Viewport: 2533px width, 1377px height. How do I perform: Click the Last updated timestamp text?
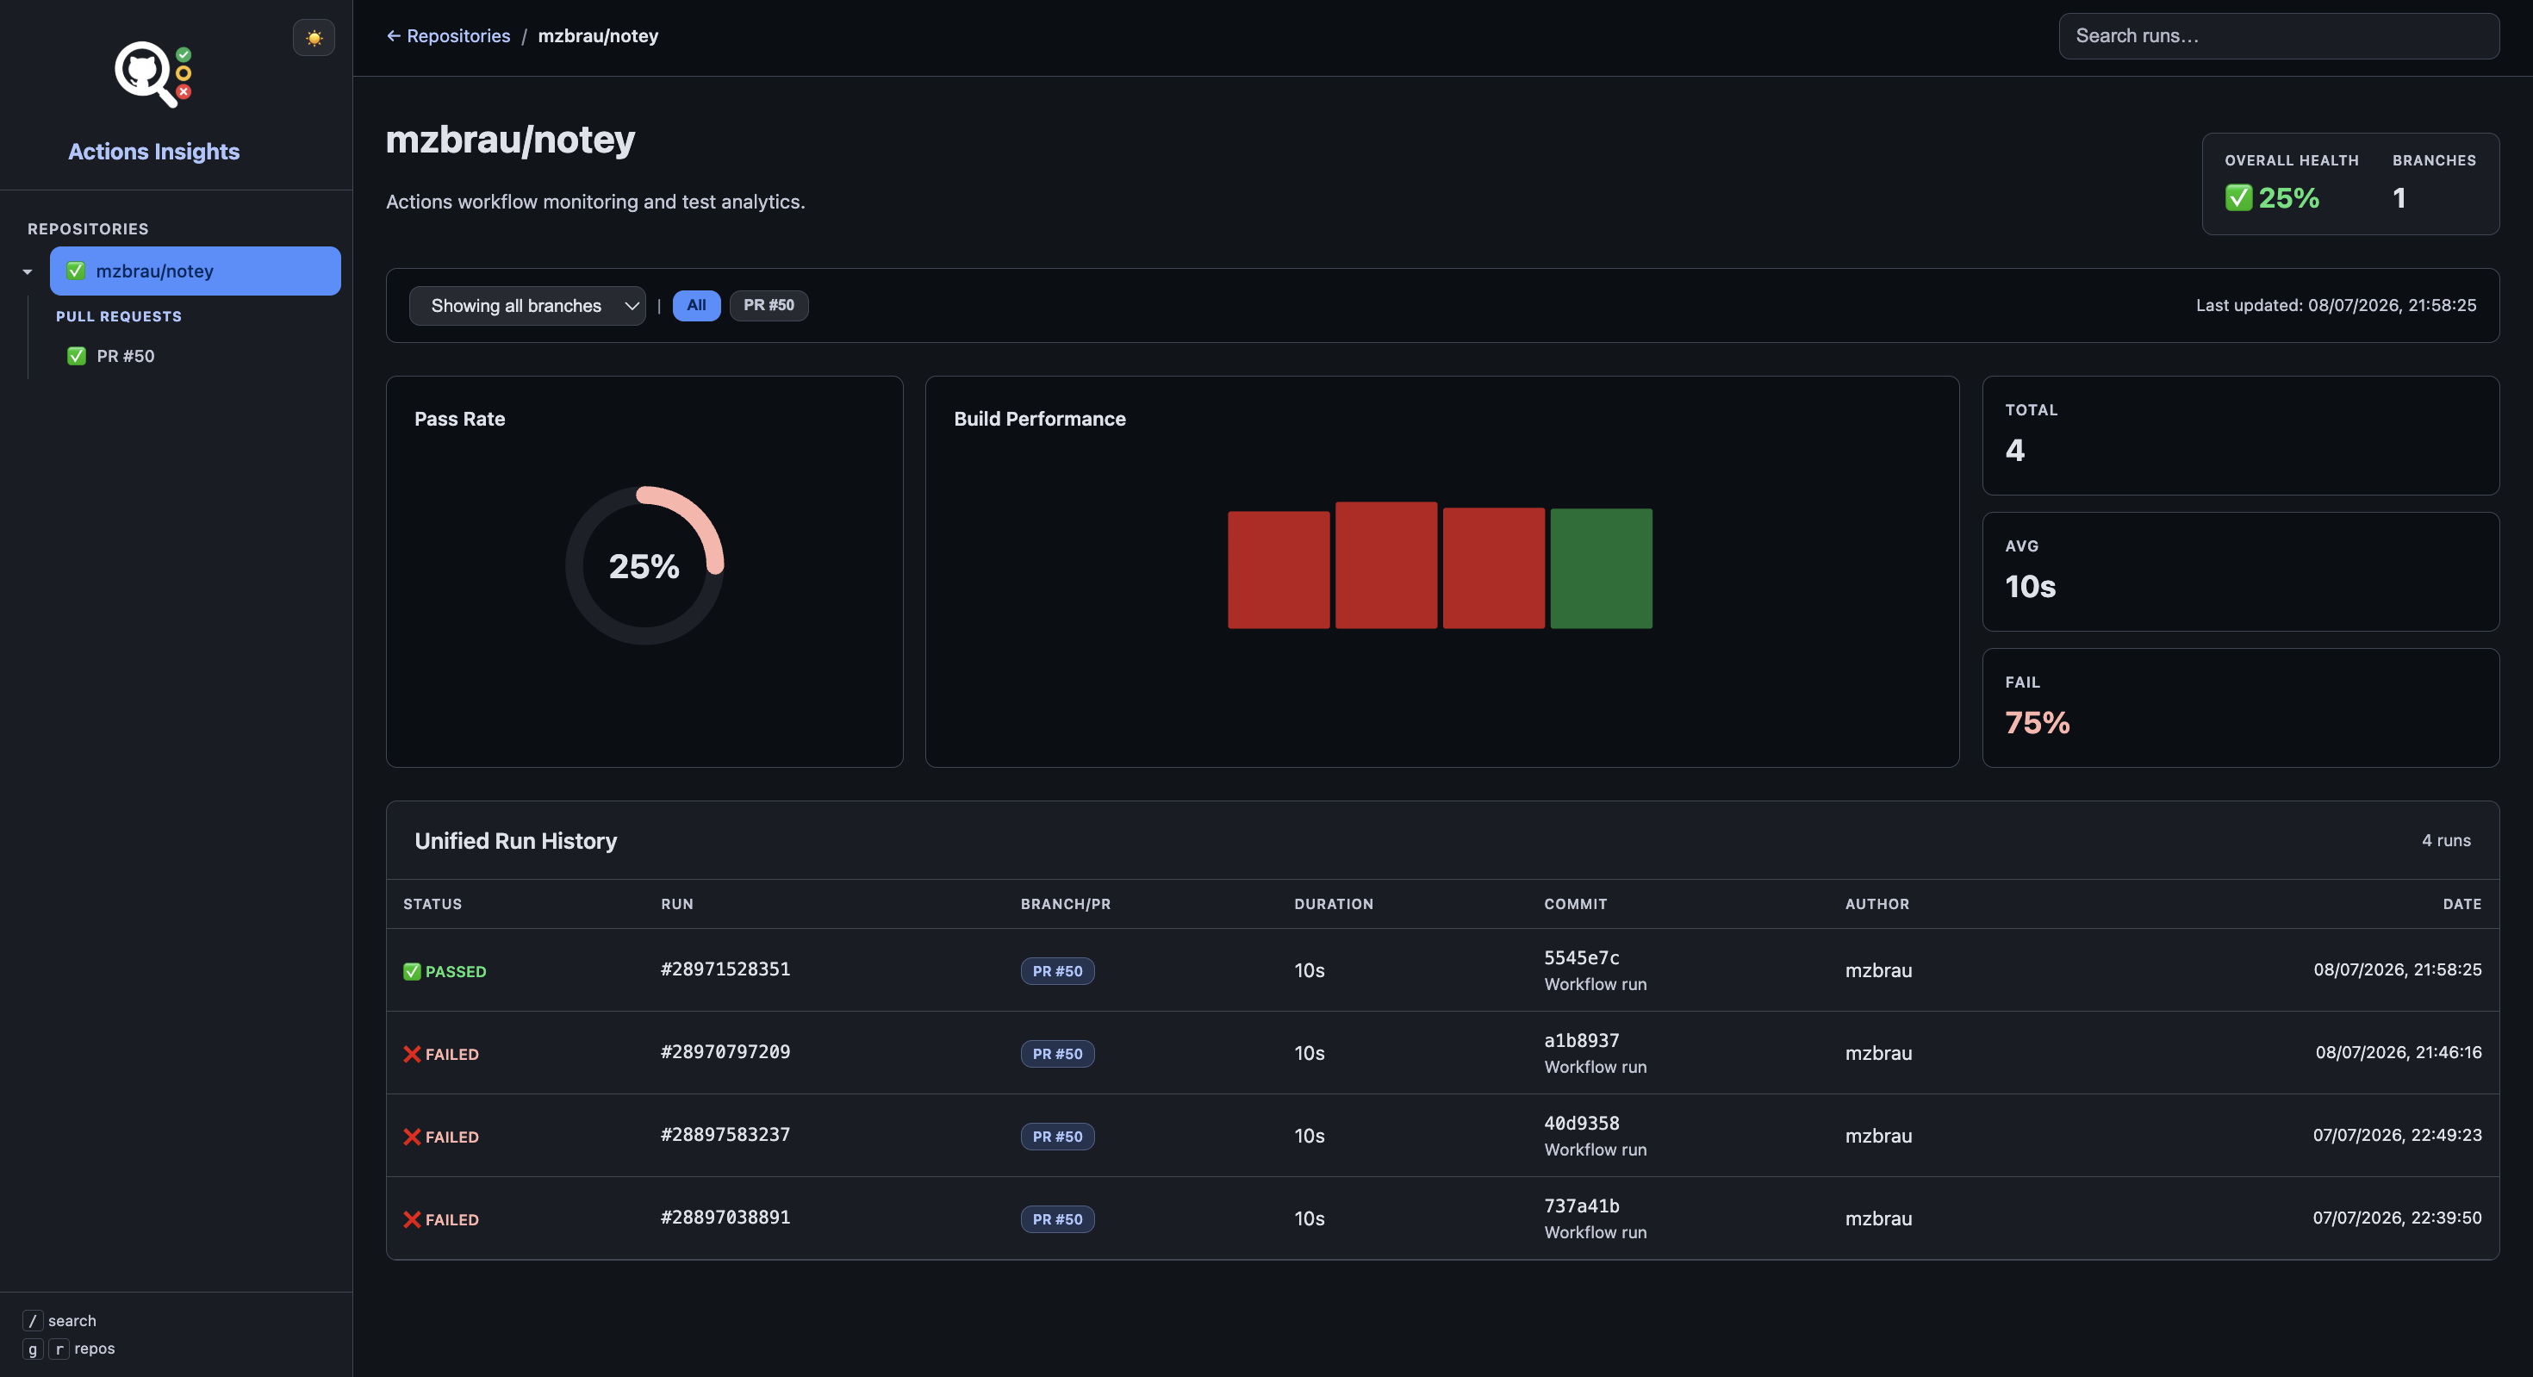point(2336,305)
